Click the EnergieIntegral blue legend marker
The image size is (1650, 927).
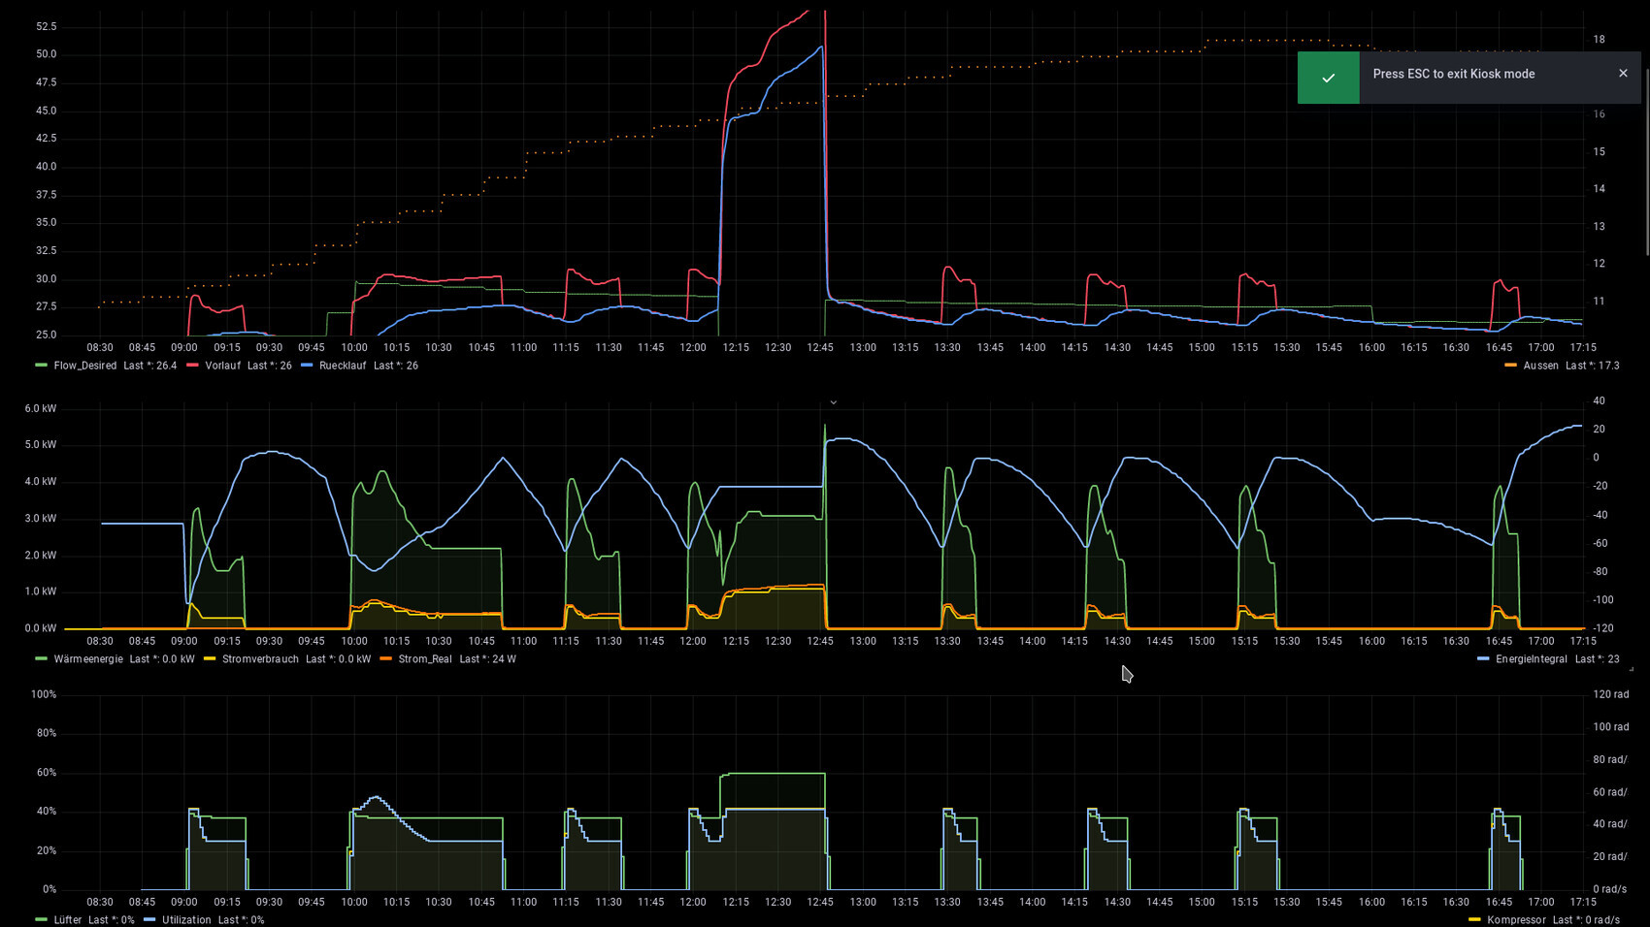pos(1483,659)
